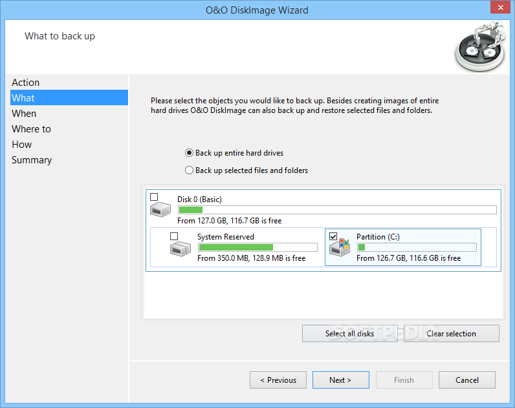Proceed with the Next button
This screenshot has height=408, width=515.
[x=340, y=380]
